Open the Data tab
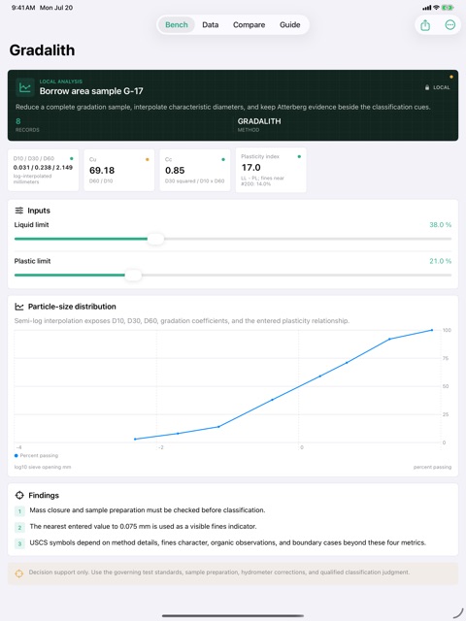This screenshot has width=466, height=621. (x=211, y=25)
